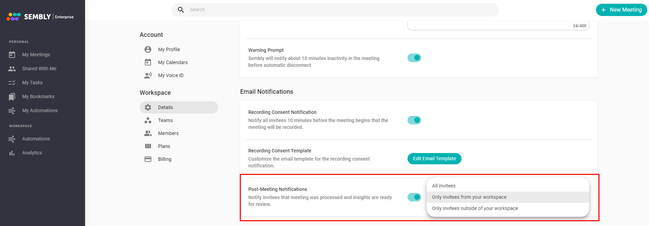Start a New Meeting
Image resolution: width=649 pixels, height=226 pixels.
point(621,10)
